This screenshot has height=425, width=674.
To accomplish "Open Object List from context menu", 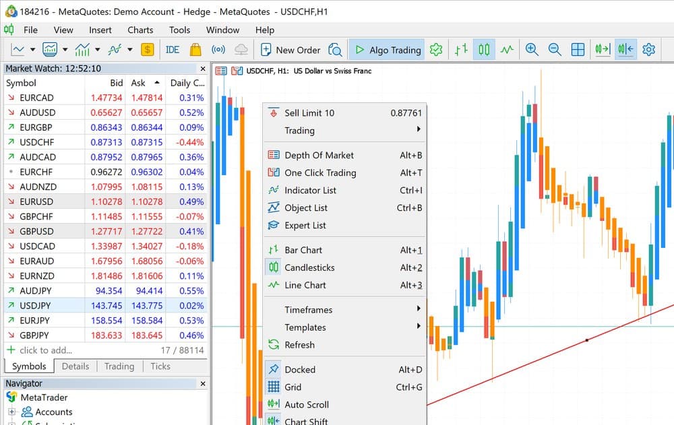I will [x=344, y=208].
